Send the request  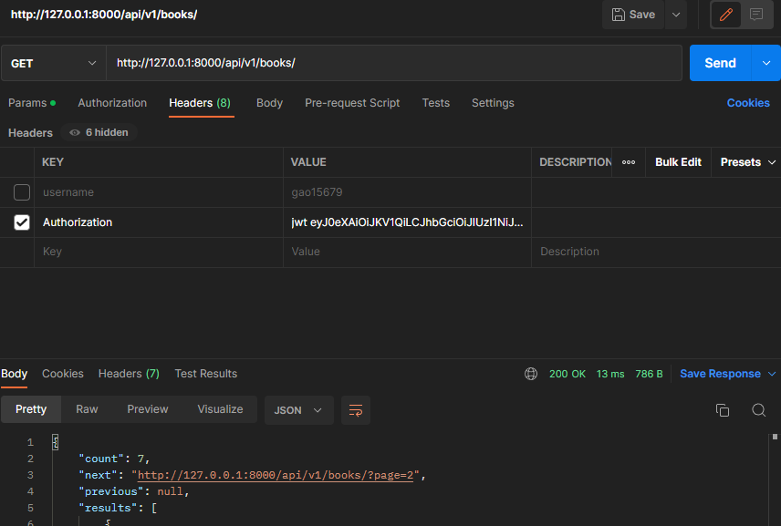pos(720,63)
